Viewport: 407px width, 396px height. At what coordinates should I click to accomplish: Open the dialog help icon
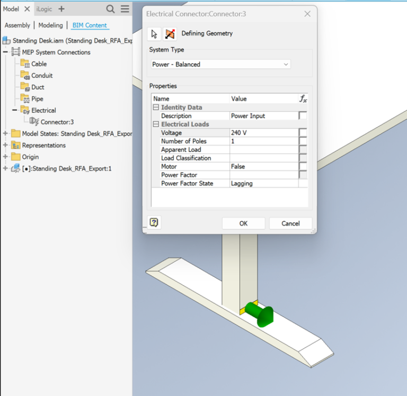pyautogui.click(x=154, y=222)
